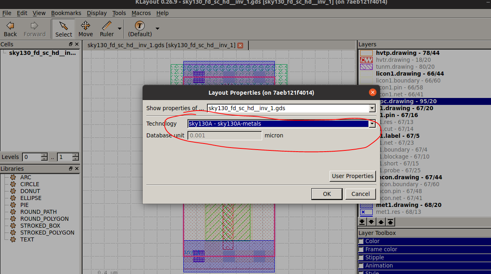Click the Levels from value field showing 0
The height and width of the screenshot is (274, 491).
(x=32, y=157)
